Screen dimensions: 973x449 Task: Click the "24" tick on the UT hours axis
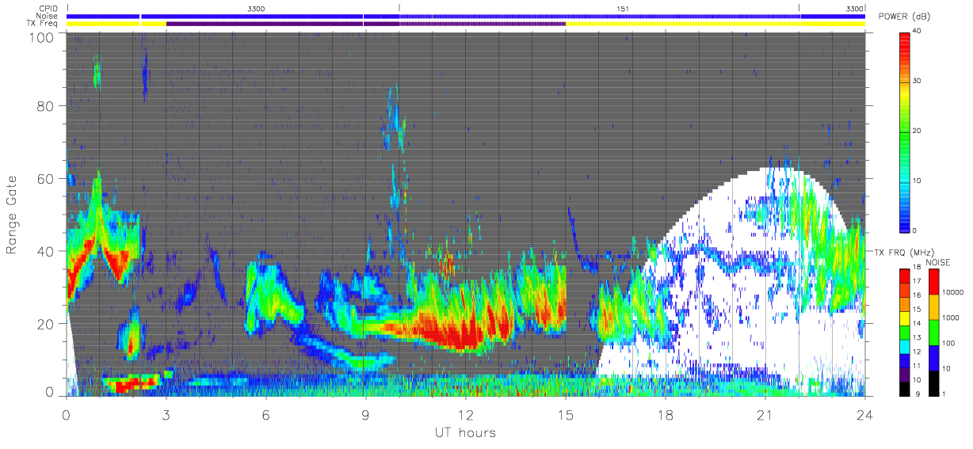pyautogui.click(x=865, y=413)
